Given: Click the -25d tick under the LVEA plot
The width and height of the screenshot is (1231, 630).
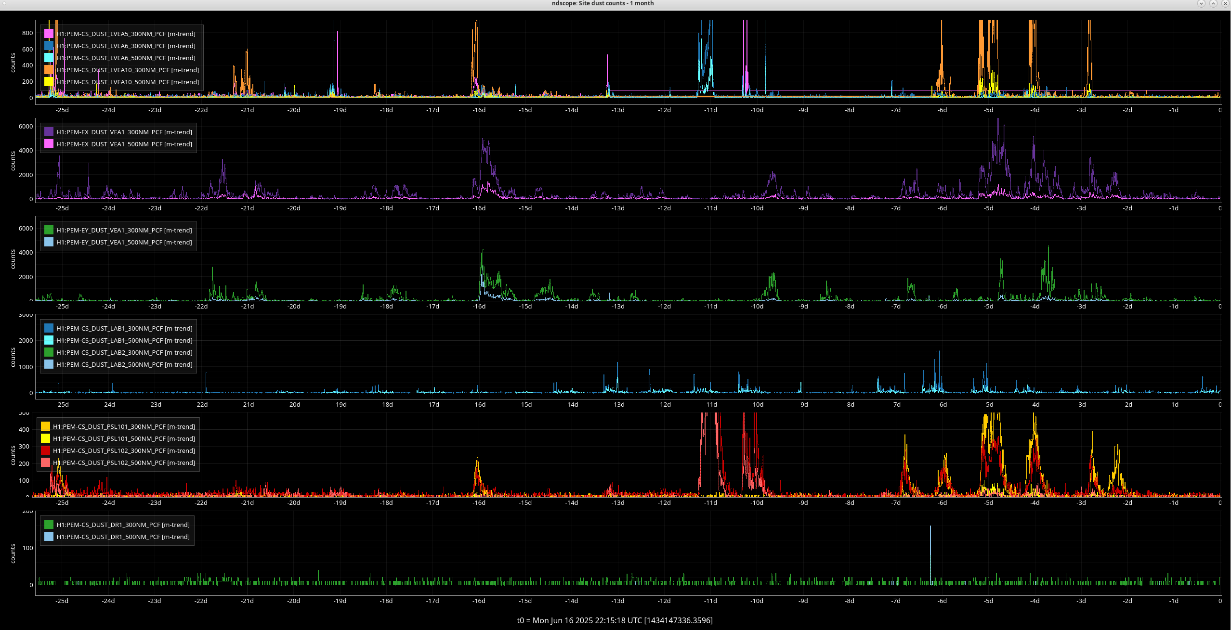Looking at the screenshot, I should point(62,110).
